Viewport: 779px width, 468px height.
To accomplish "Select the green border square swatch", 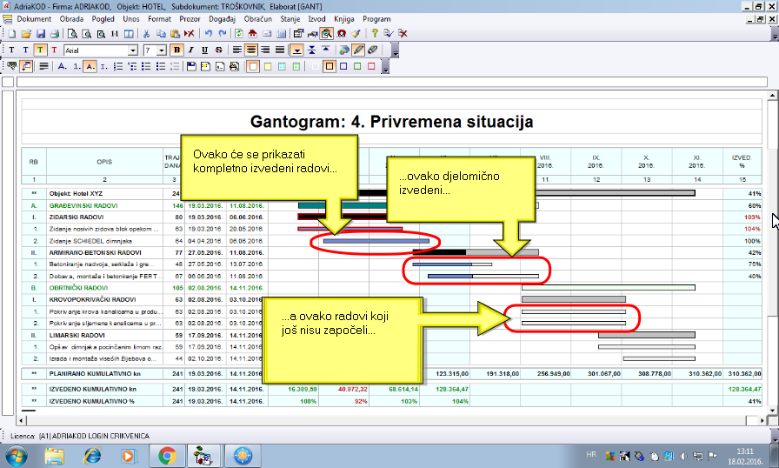I will (357, 66).
